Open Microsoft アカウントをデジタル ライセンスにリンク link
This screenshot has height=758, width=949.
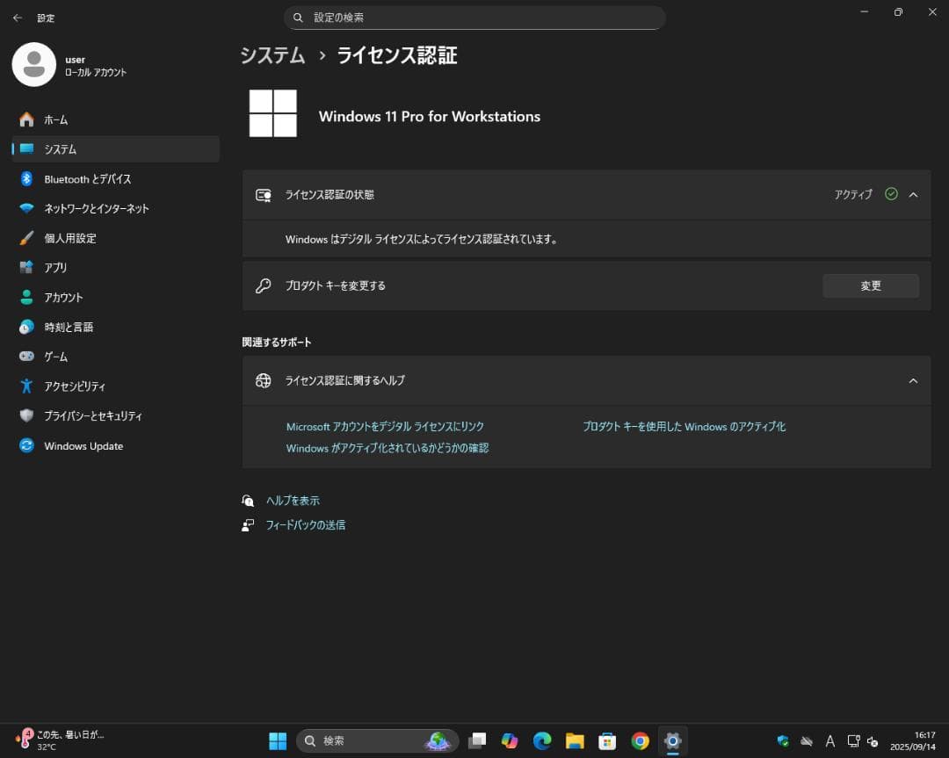pos(385,427)
